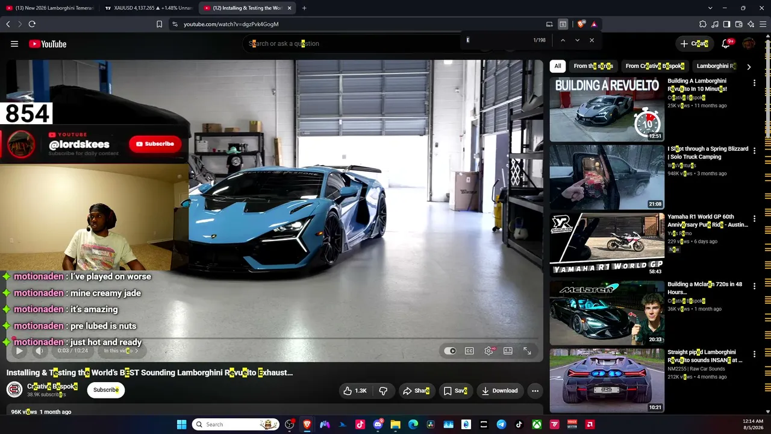This screenshot has height=434, width=771.
Task: Open Brave Shields lion icon
Action: [x=581, y=24]
